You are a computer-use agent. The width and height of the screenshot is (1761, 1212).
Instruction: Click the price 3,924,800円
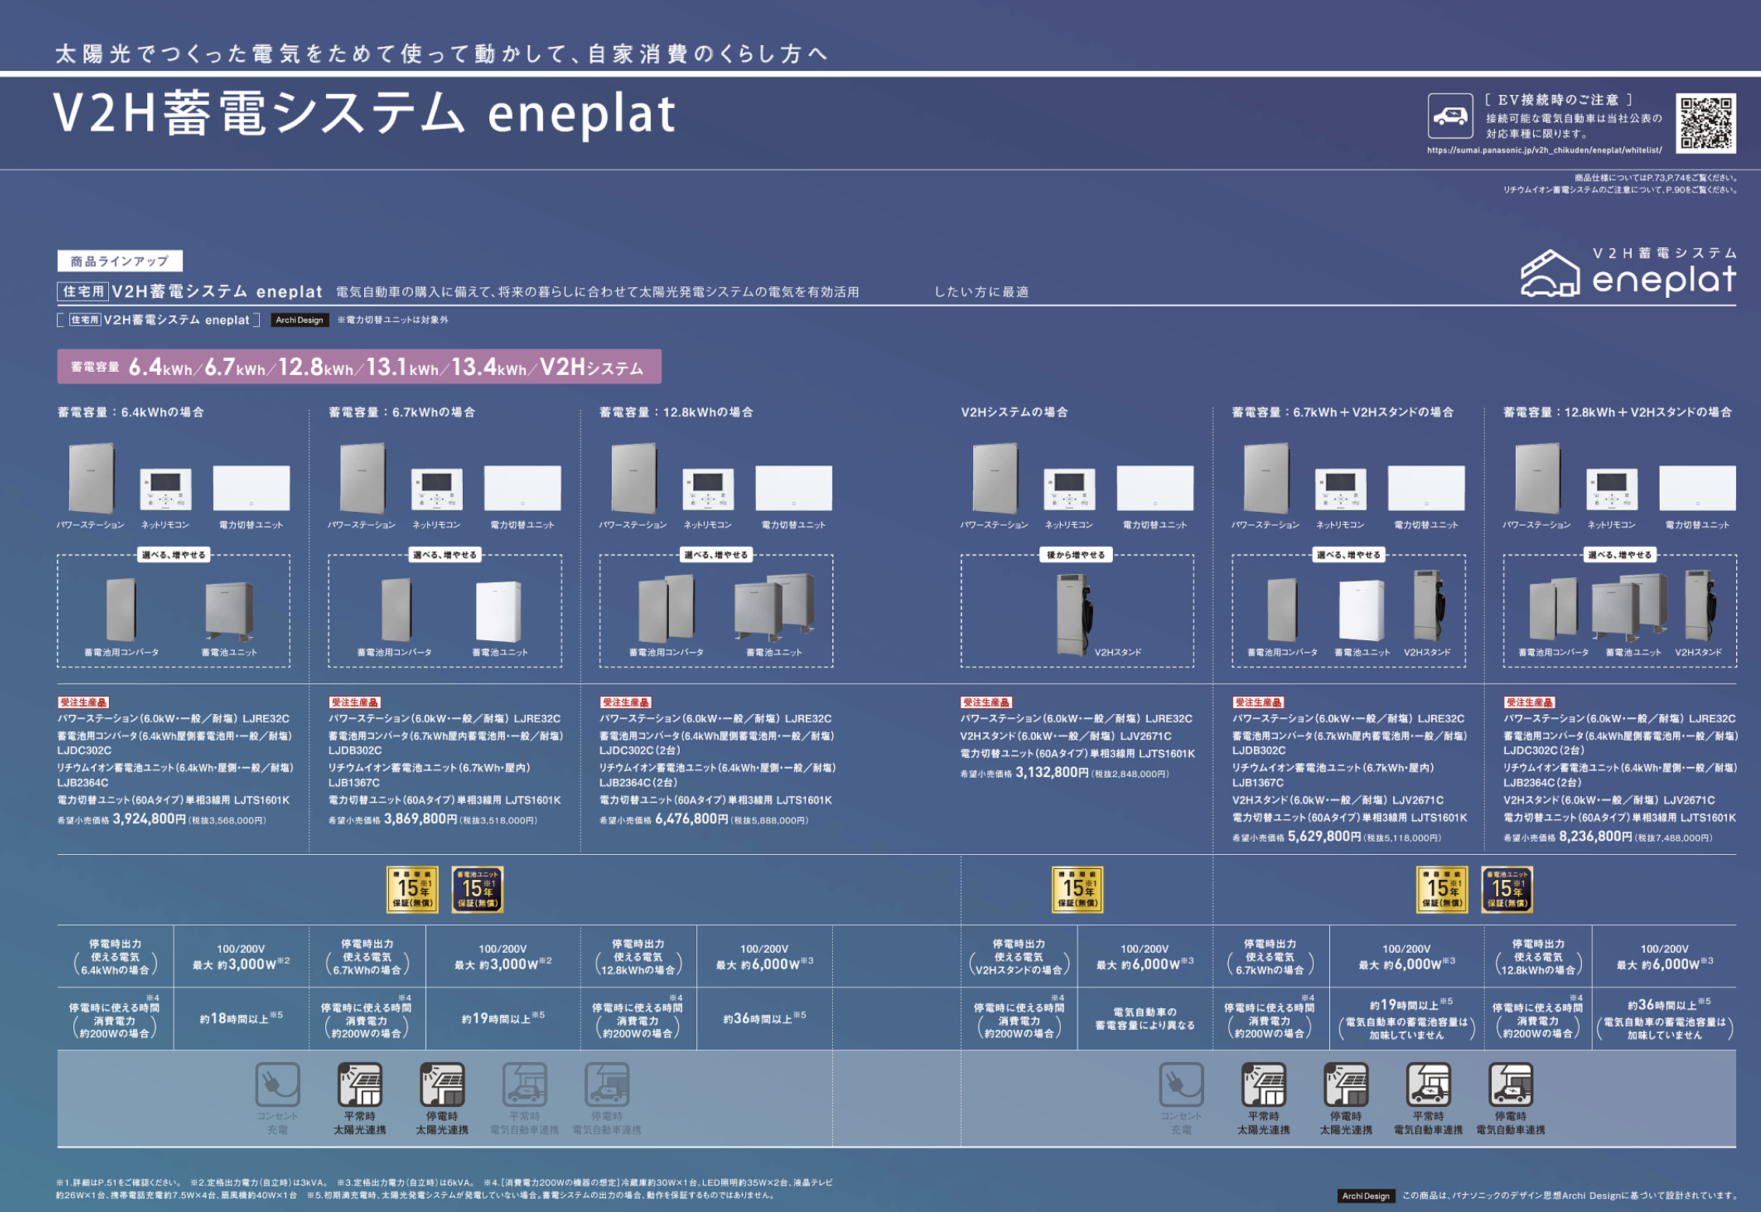click(x=149, y=819)
